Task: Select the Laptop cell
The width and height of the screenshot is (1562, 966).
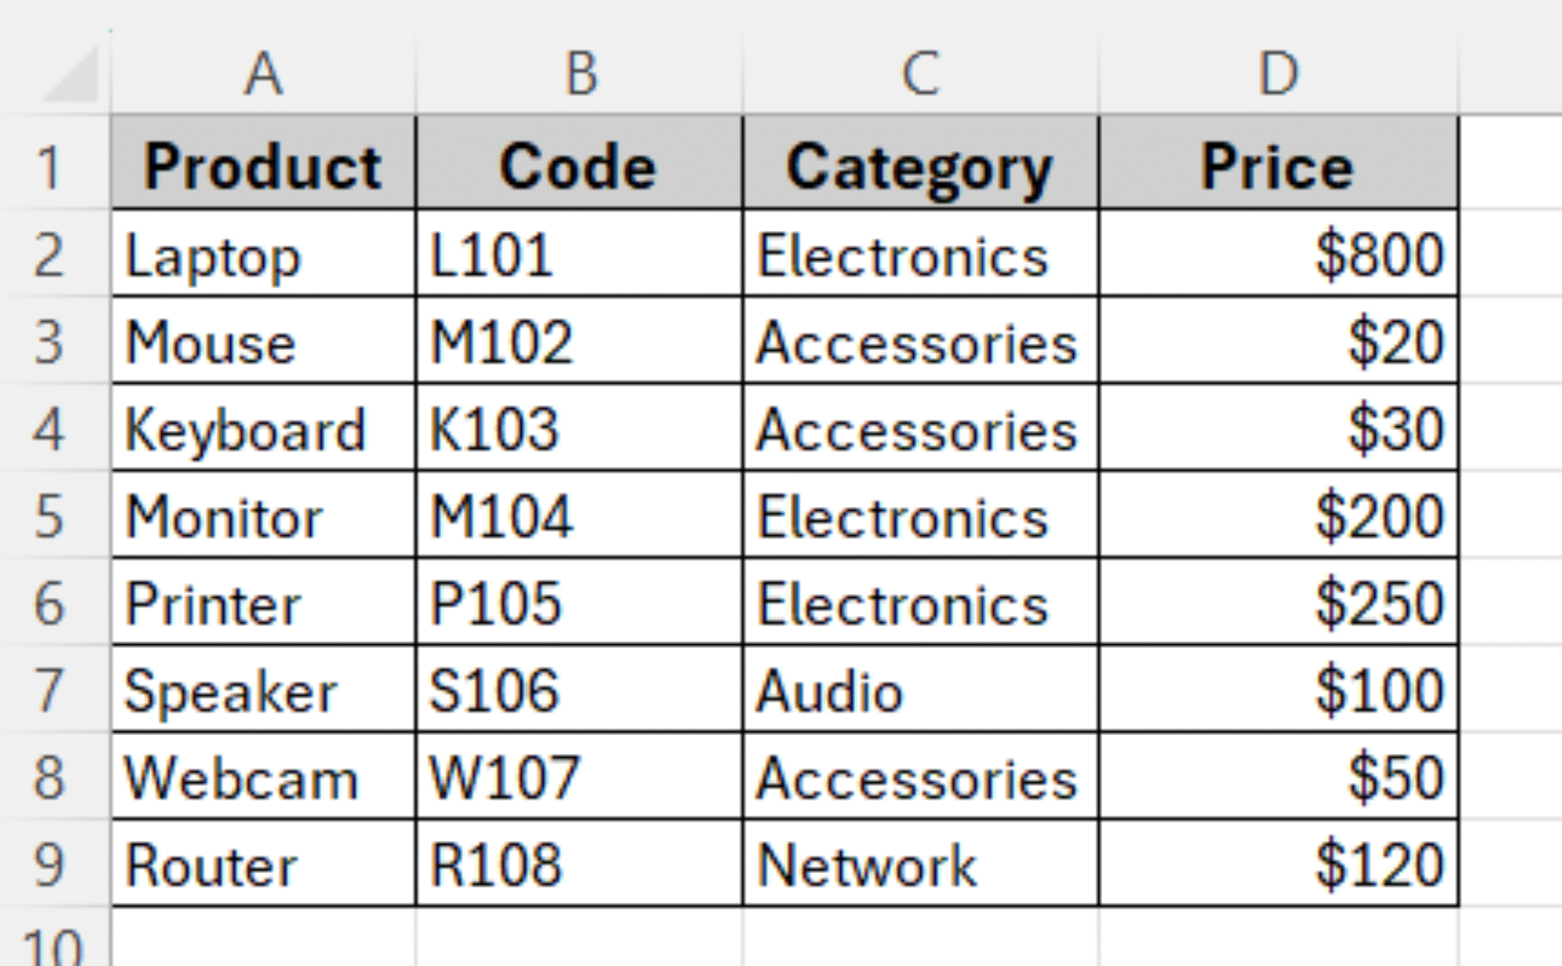Action: [x=263, y=253]
